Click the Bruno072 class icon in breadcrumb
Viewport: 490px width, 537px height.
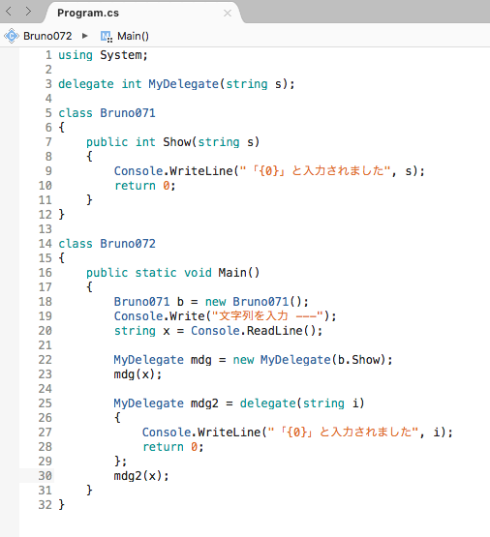coord(12,36)
